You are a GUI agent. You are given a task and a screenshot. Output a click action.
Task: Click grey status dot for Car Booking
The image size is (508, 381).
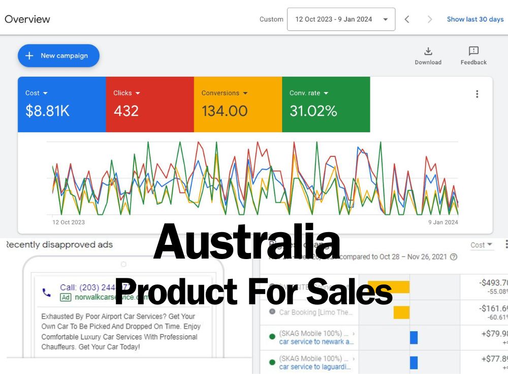(272, 312)
